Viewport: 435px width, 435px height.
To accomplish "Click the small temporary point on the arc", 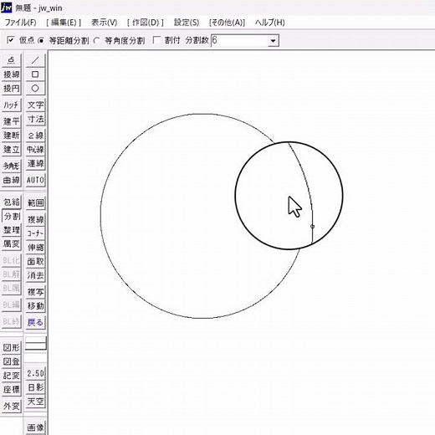I will [x=312, y=227].
